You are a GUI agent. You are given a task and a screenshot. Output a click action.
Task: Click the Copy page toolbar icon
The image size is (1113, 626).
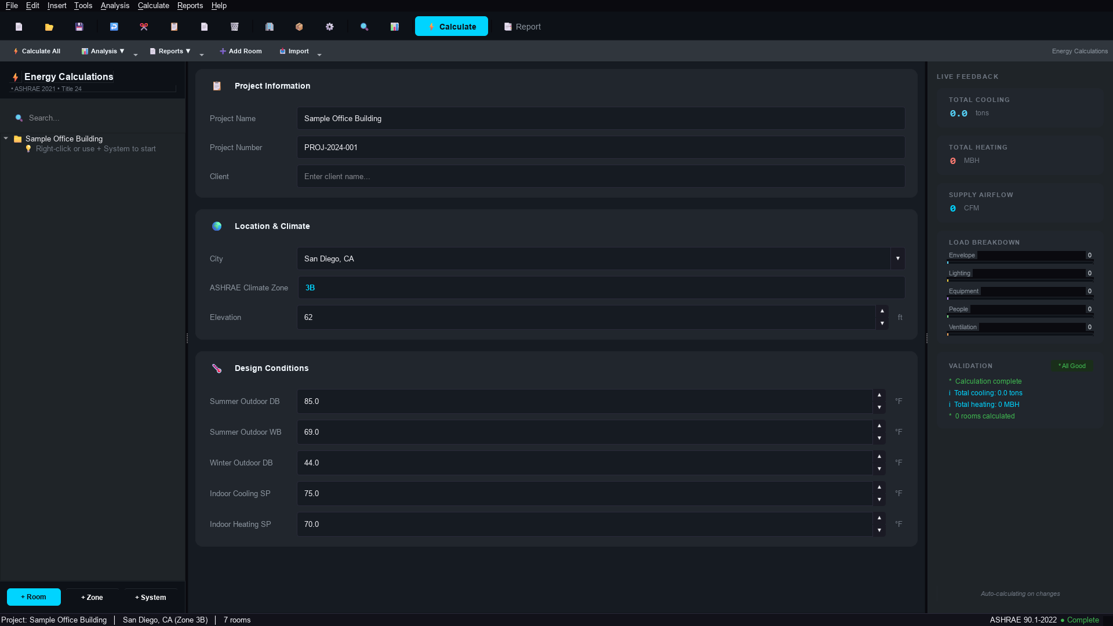coord(204,27)
